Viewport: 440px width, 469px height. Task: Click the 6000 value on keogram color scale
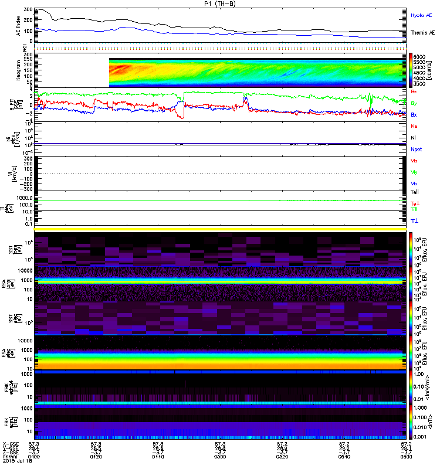pyautogui.click(x=422, y=55)
